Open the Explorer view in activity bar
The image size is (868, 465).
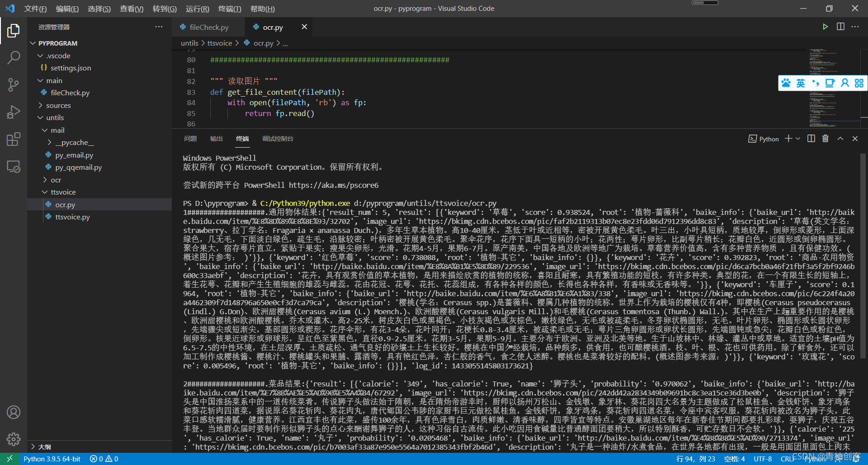coord(14,31)
